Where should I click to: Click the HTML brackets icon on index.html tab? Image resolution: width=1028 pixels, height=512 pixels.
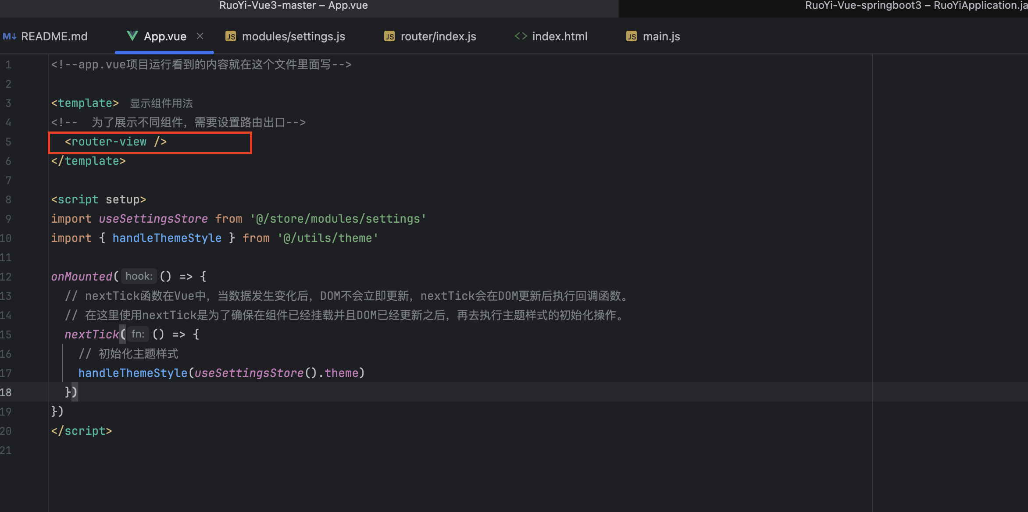pos(521,36)
